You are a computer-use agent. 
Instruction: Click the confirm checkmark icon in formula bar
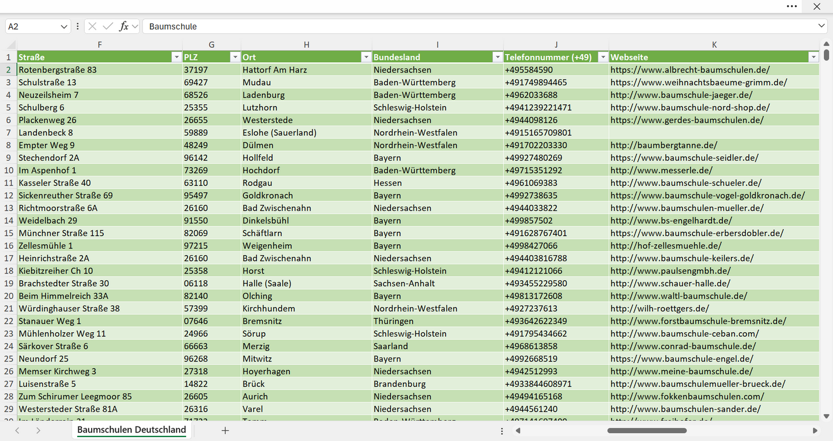point(107,26)
